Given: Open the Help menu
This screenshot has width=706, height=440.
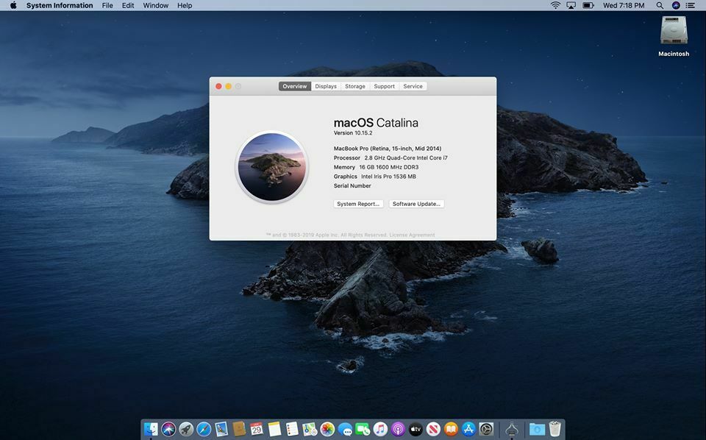Looking at the screenshot, I should [x=185, y=5].
